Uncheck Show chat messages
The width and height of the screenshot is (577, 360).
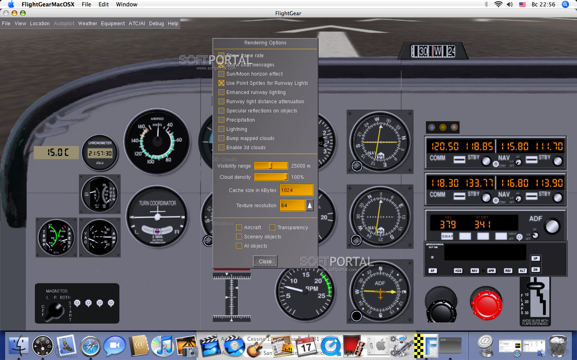click(221, 65)
